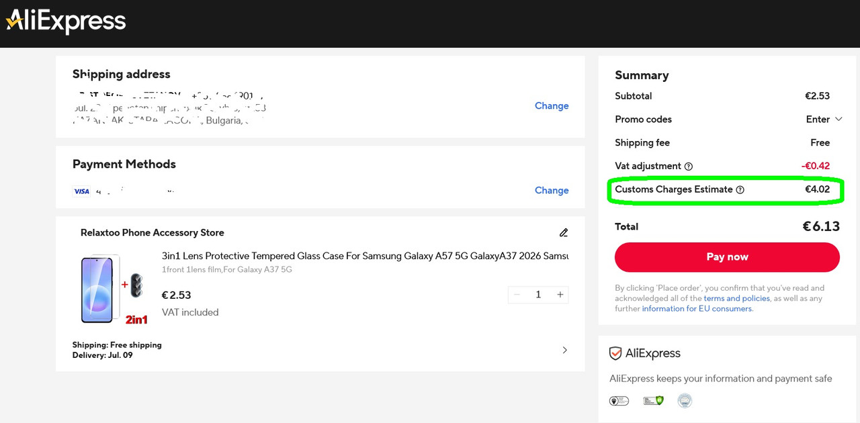Open the AliExpress logo home link
Image resolution: width=860 pixels, height=423 pixels.
click(66, 21)
